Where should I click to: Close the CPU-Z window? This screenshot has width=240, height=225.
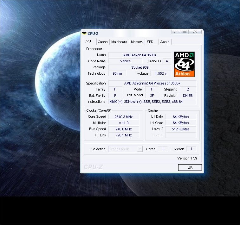pyautogui.click(x=195, y=32)
